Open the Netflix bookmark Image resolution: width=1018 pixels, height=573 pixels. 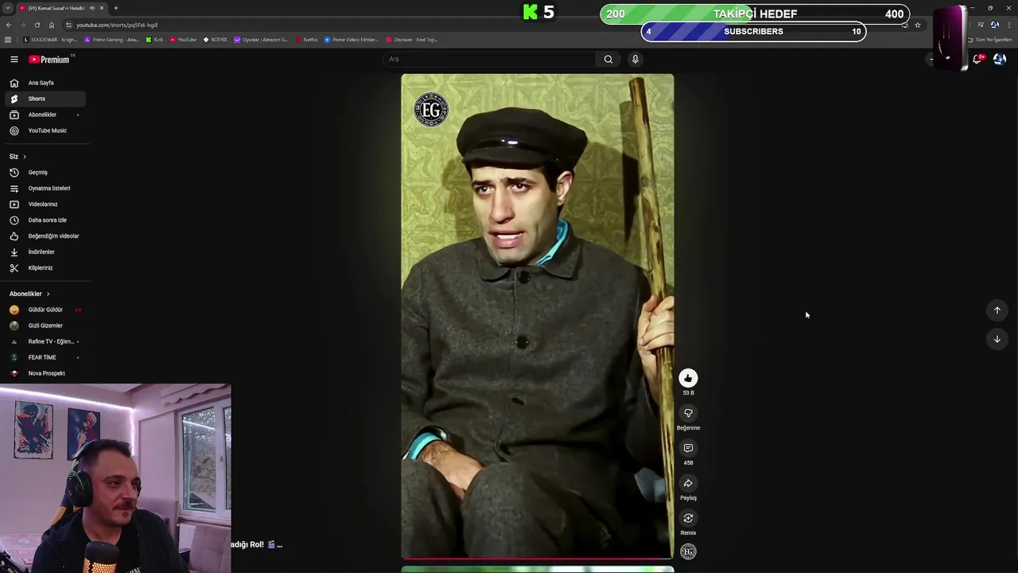pyautogui.click(x=307, y=40)
